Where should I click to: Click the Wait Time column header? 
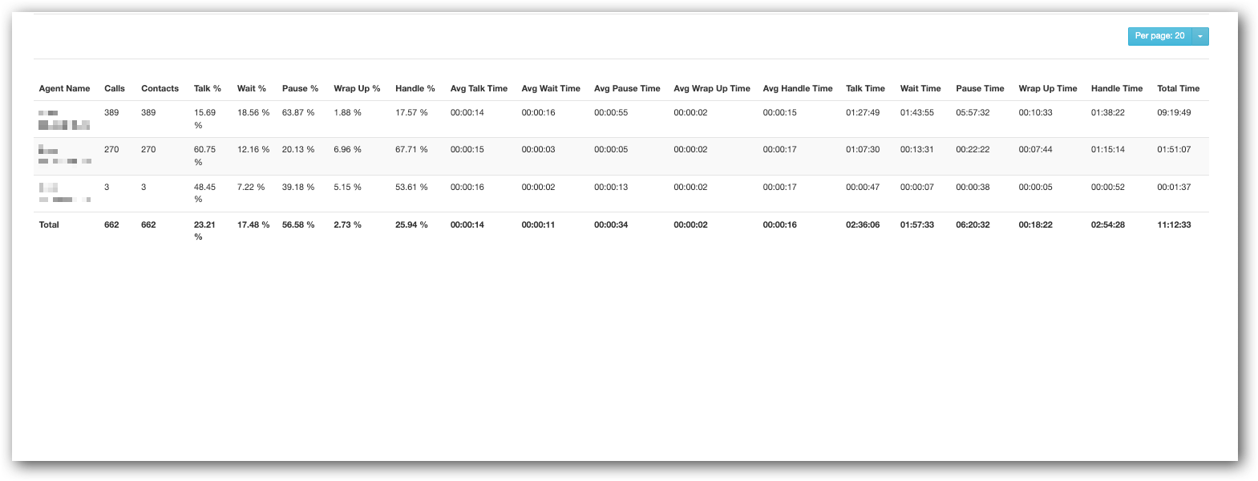click(x=920, y=89)
